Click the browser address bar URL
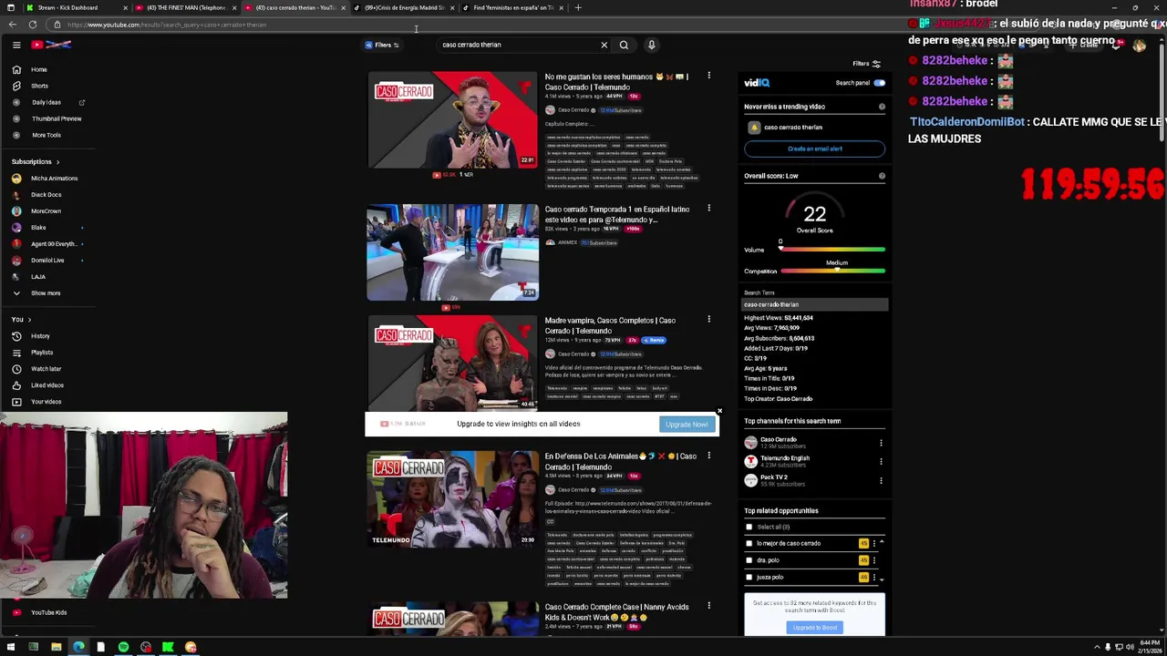This screenshot has width=1167, height=656. coord(166,25)
